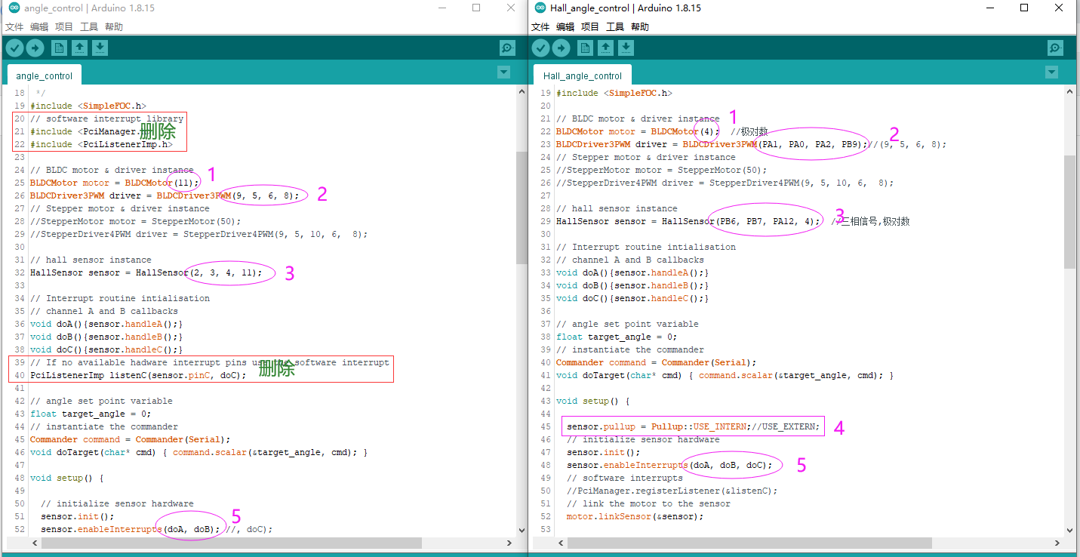The image size is (1080, 557).
Task: Click Open icon in Hall_angle_control window
Action: [605, 47]
